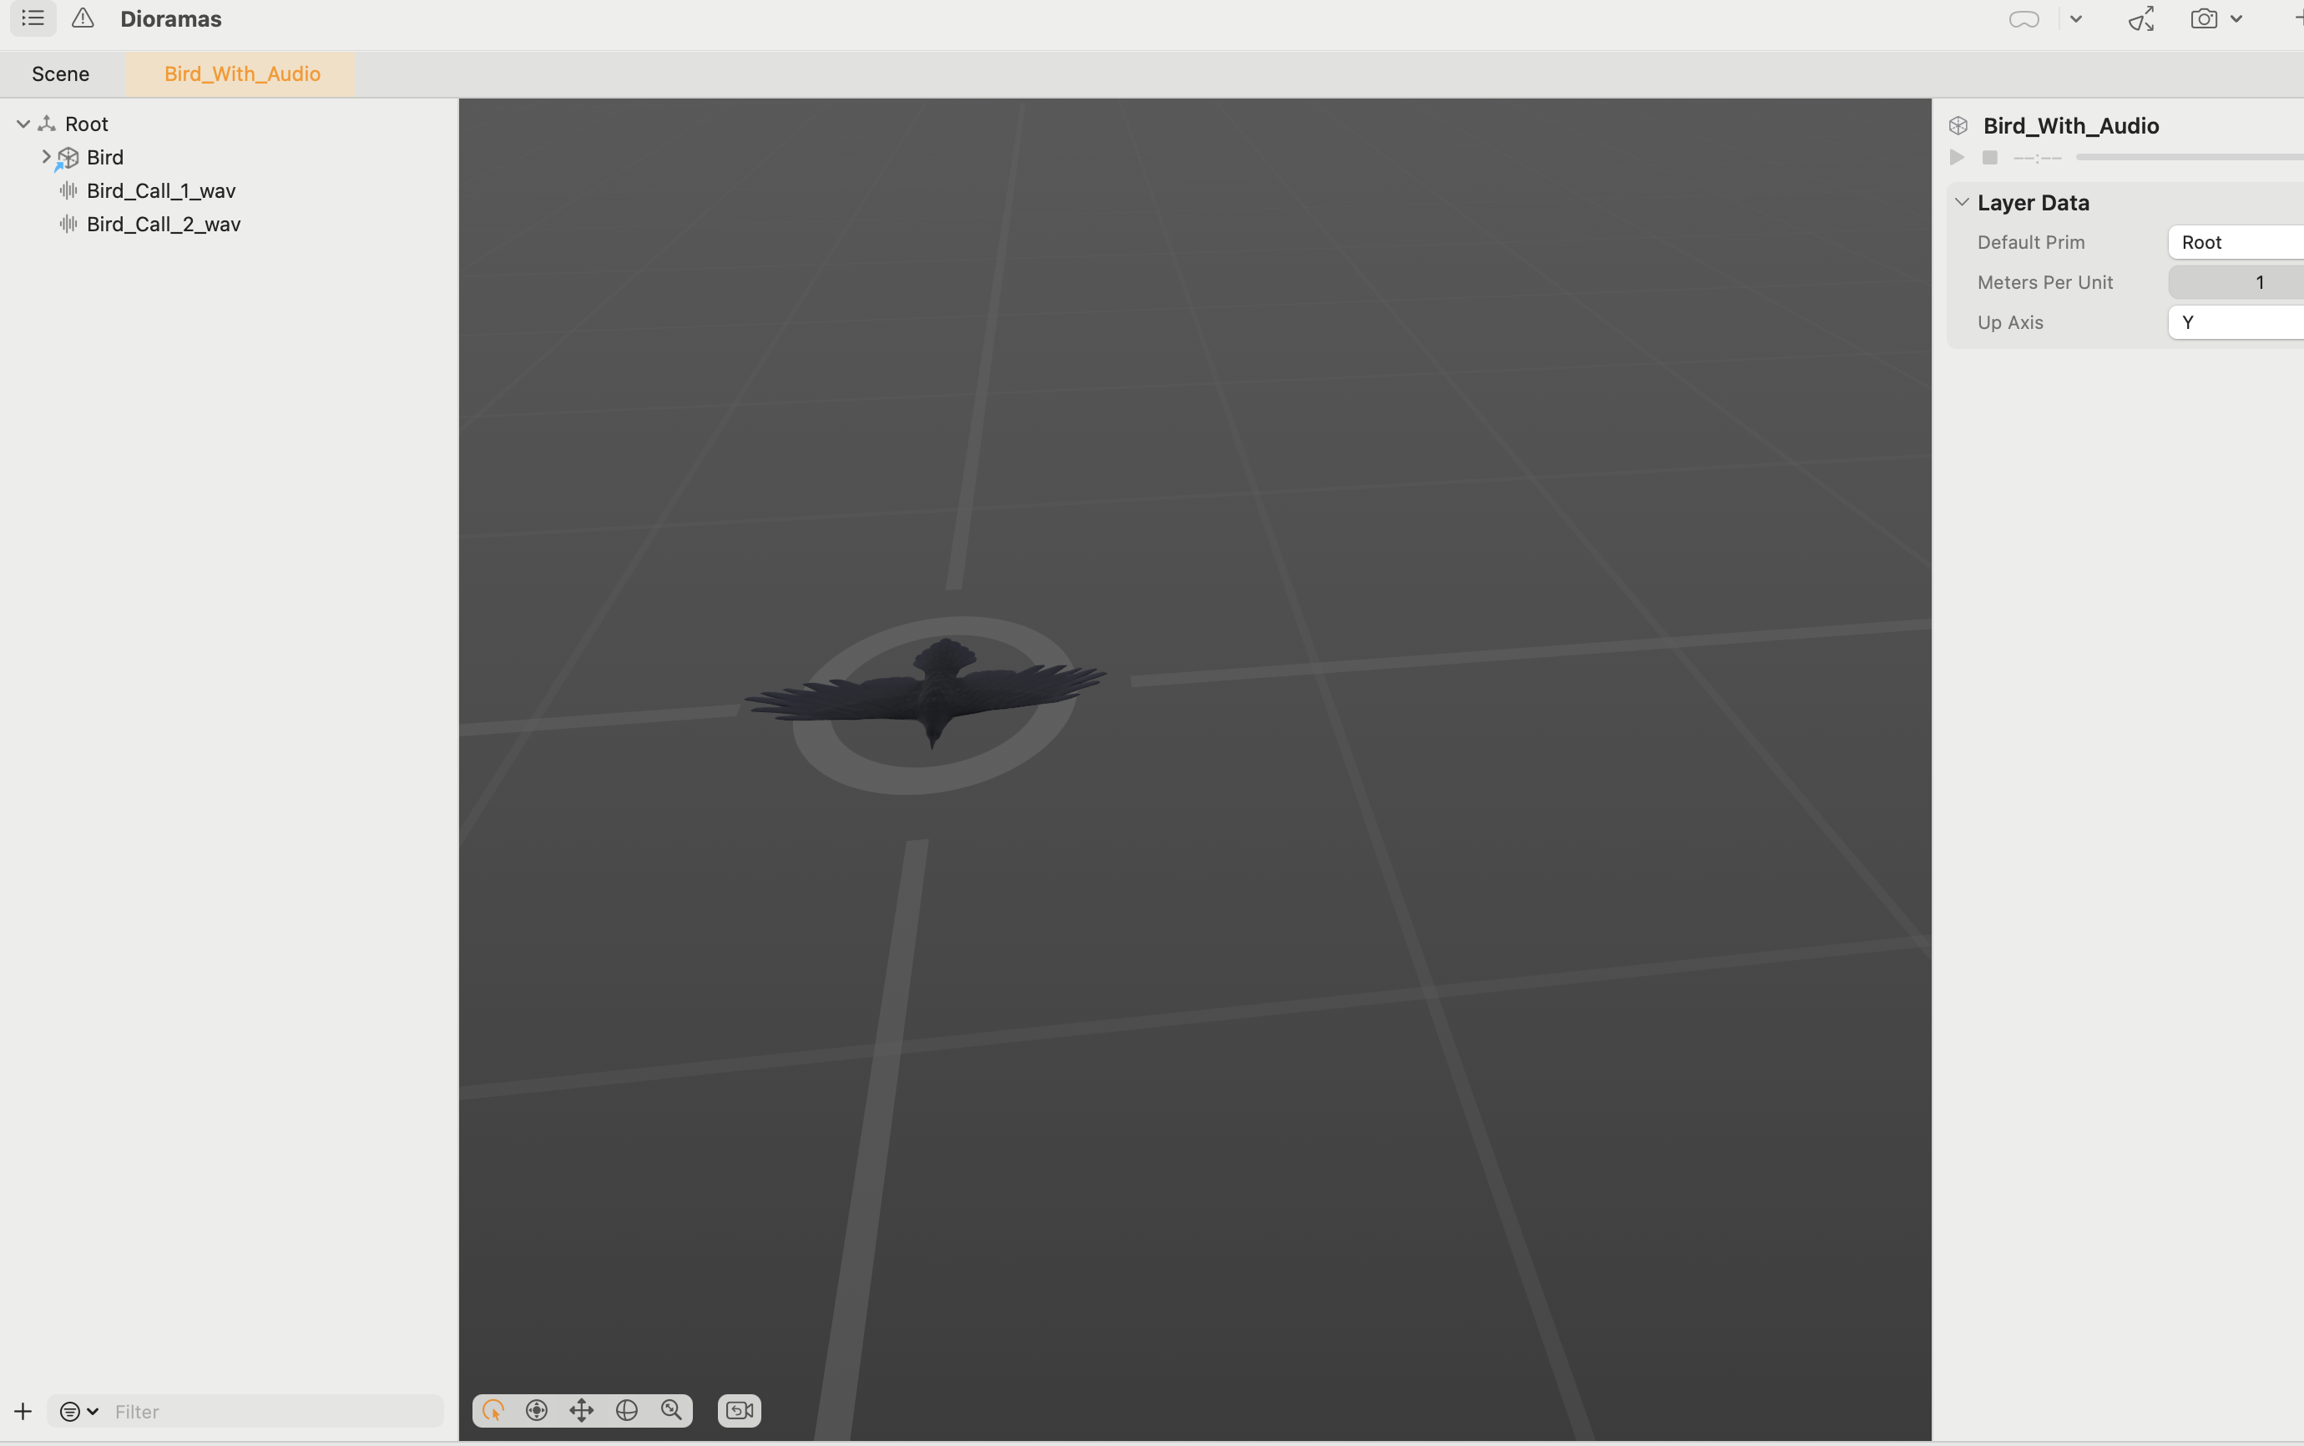Collapse the Layer Data section
The width and height of the screenshot is (2304, 1446).
tap(1962, 203)
